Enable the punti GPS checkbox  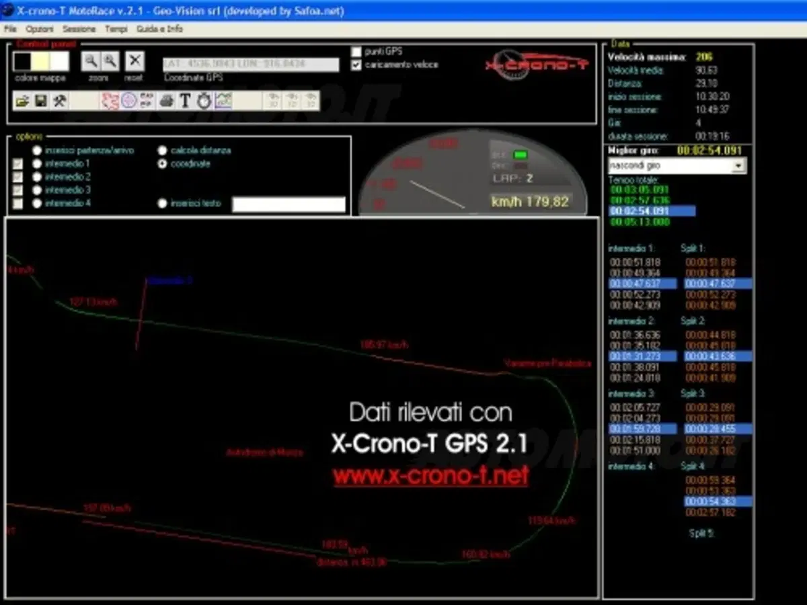(356, 52)
